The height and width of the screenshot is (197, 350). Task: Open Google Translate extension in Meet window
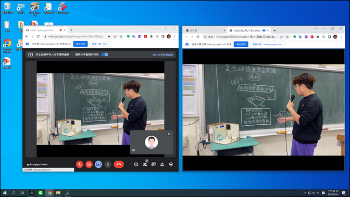[134, 36]
